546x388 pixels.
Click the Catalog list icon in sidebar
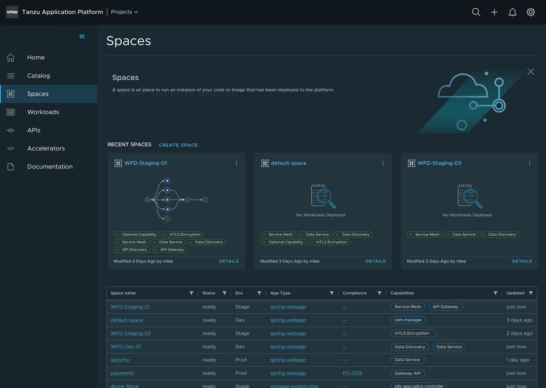pos(11,76)
